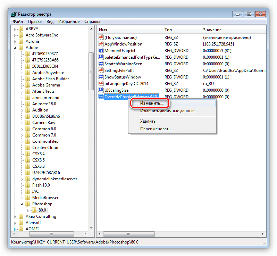Click values pane scroll-right arrow

(263, 234)
